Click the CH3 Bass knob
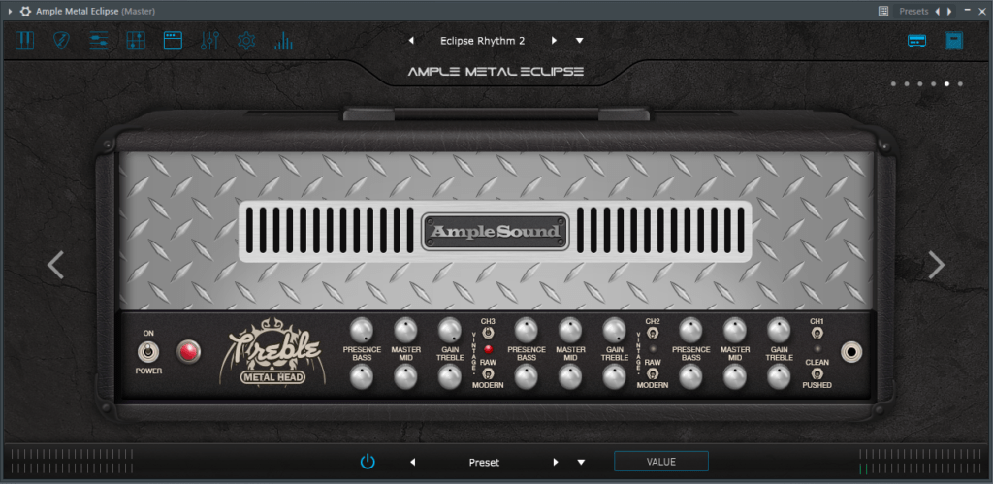This screenshot has width=993, height=484. [362, 377]
